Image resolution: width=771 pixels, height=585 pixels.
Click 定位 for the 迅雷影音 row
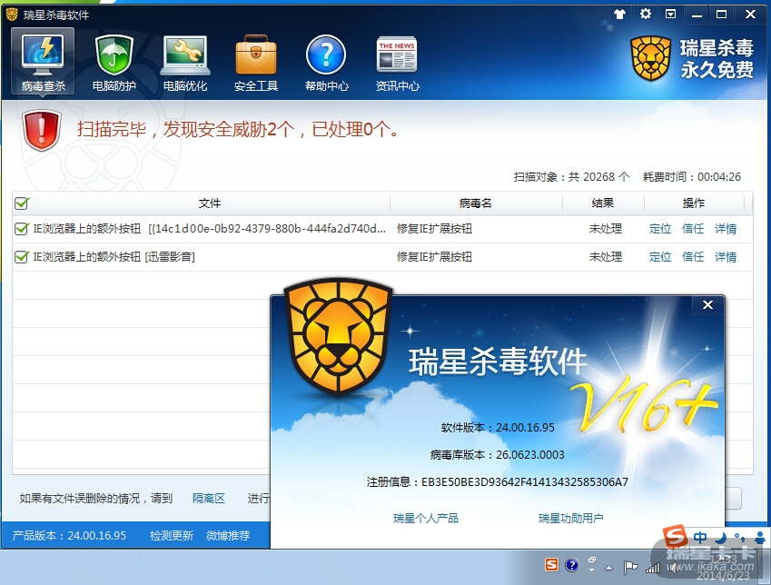pos(660,257)
